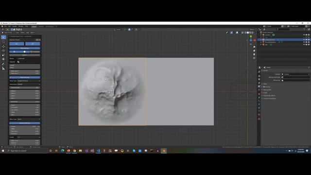Image resolution: width=311 pixels, height=175 pixels.
Task: Click the landscape Name input field
Action: click(x=28, y=58)
